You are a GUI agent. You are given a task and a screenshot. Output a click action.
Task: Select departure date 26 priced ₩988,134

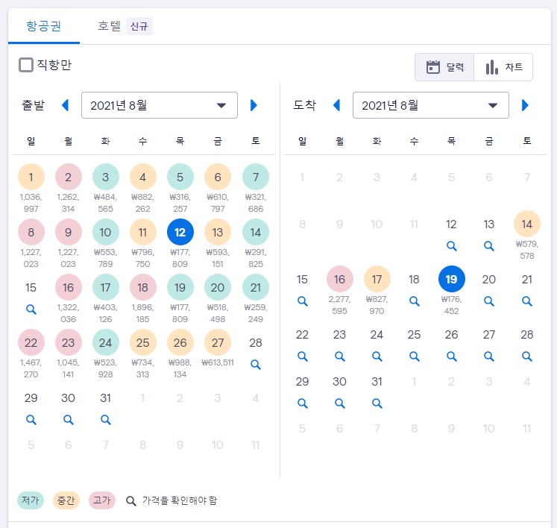[180, 342]
